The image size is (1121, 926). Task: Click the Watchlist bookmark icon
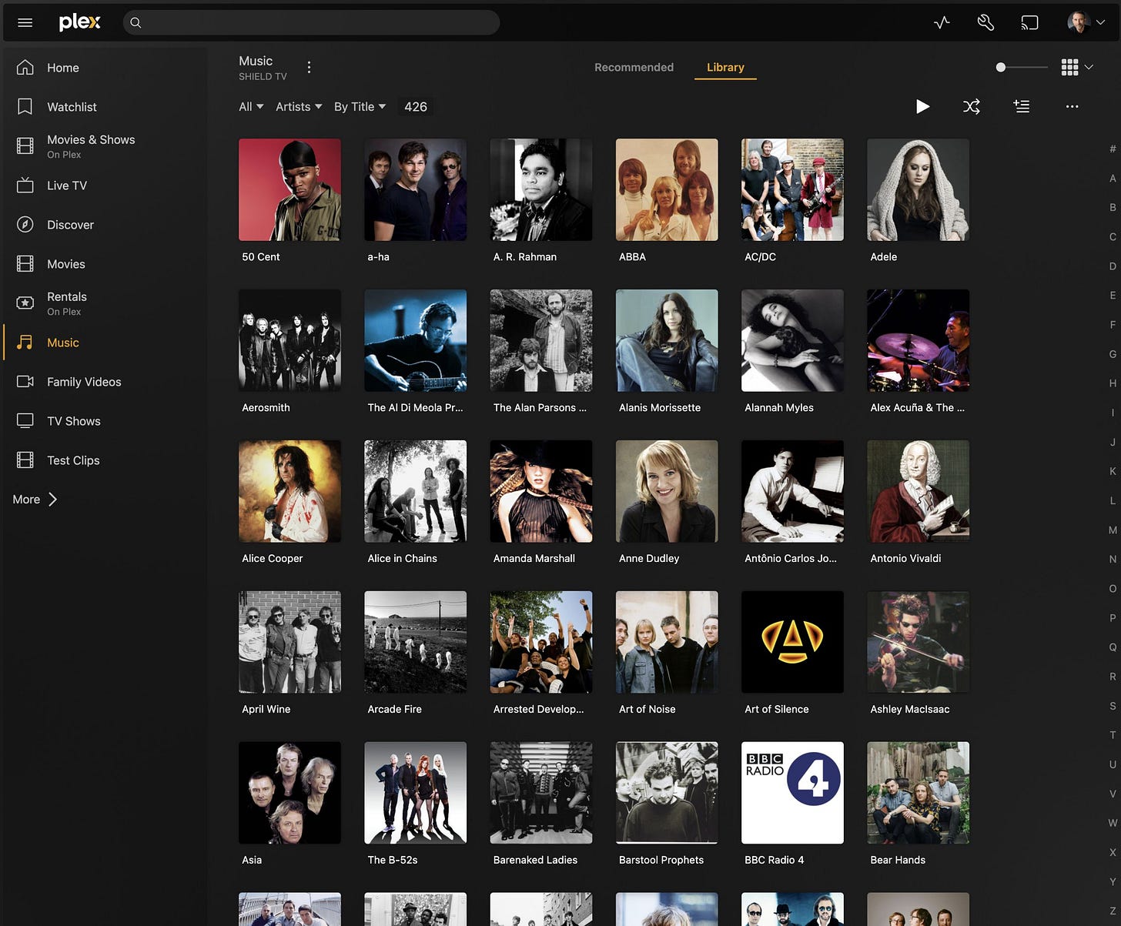coord(25,107)
